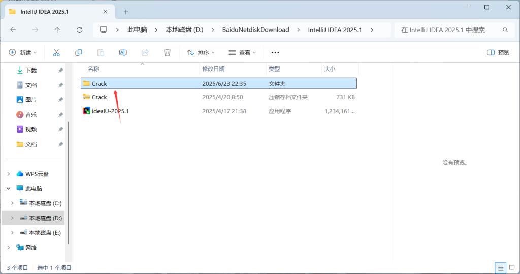Unpin 下载 from quick access
Screen dimensions: 520x274
pyautogui.click(x=61, y=70)
